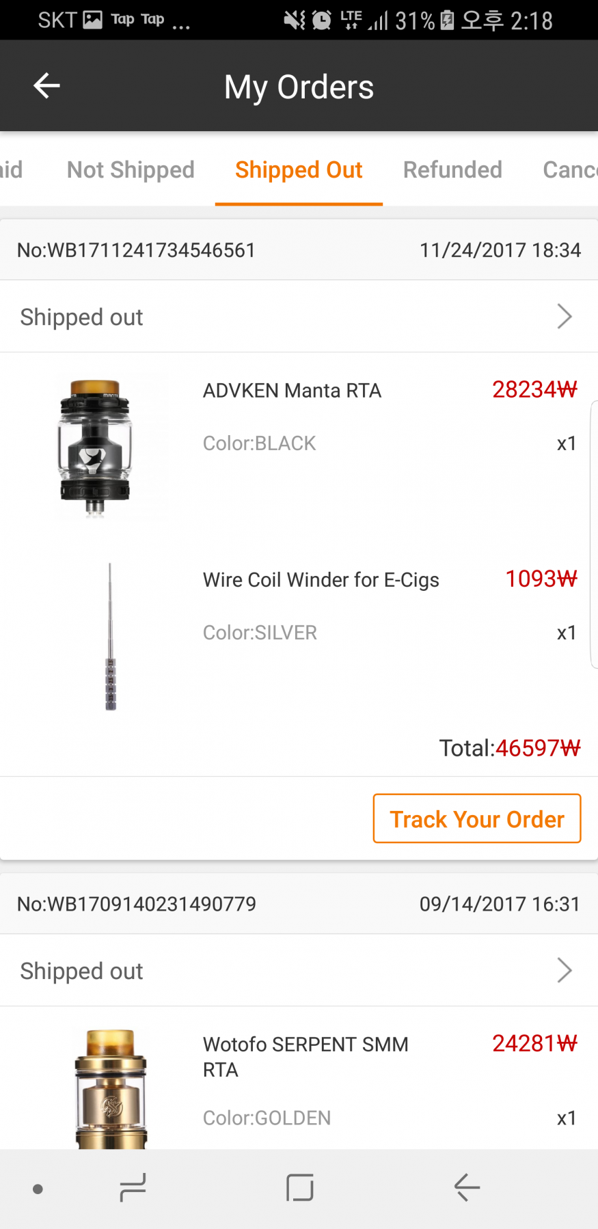The height and width of the screenshot is (1229, 598).
Task: Open the Refunded tab
Action: tap(452, 169)
